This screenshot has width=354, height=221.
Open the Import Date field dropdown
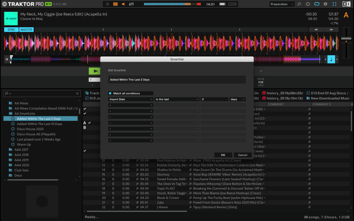(x=131, y=99)
